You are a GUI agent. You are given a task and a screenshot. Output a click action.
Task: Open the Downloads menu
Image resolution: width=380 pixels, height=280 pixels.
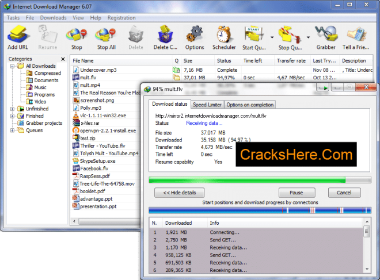[x=54, y=18]
